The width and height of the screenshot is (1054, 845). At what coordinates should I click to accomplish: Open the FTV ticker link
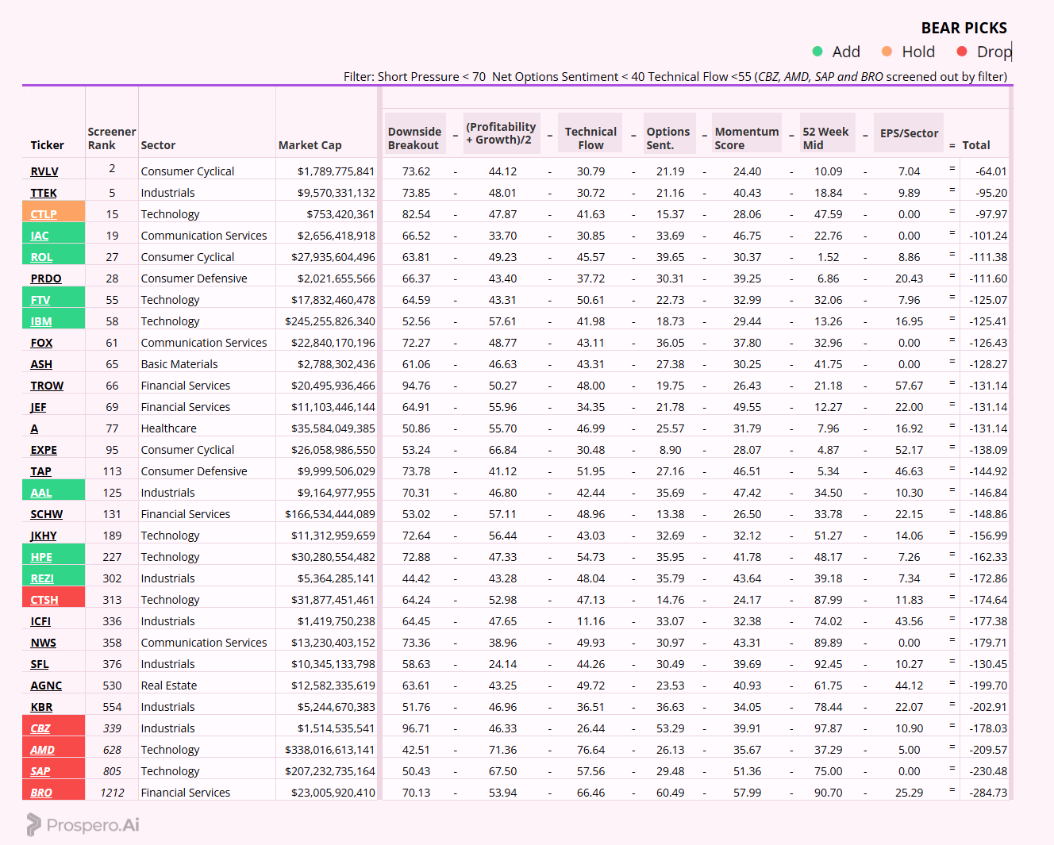coord(40,300)
